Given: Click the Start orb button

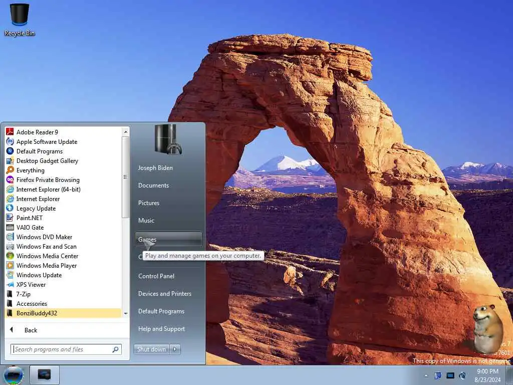Looking at the screenshot, I should click(x=14, y=375).
